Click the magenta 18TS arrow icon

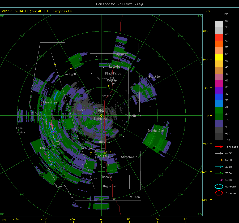point(219,180)
